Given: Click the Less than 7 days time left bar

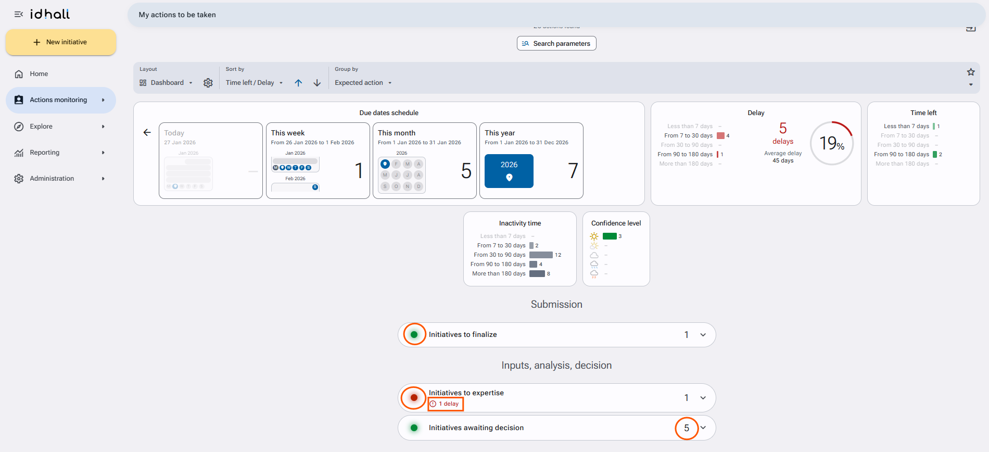Looking at the screenshot, I should tap(934, 127).
